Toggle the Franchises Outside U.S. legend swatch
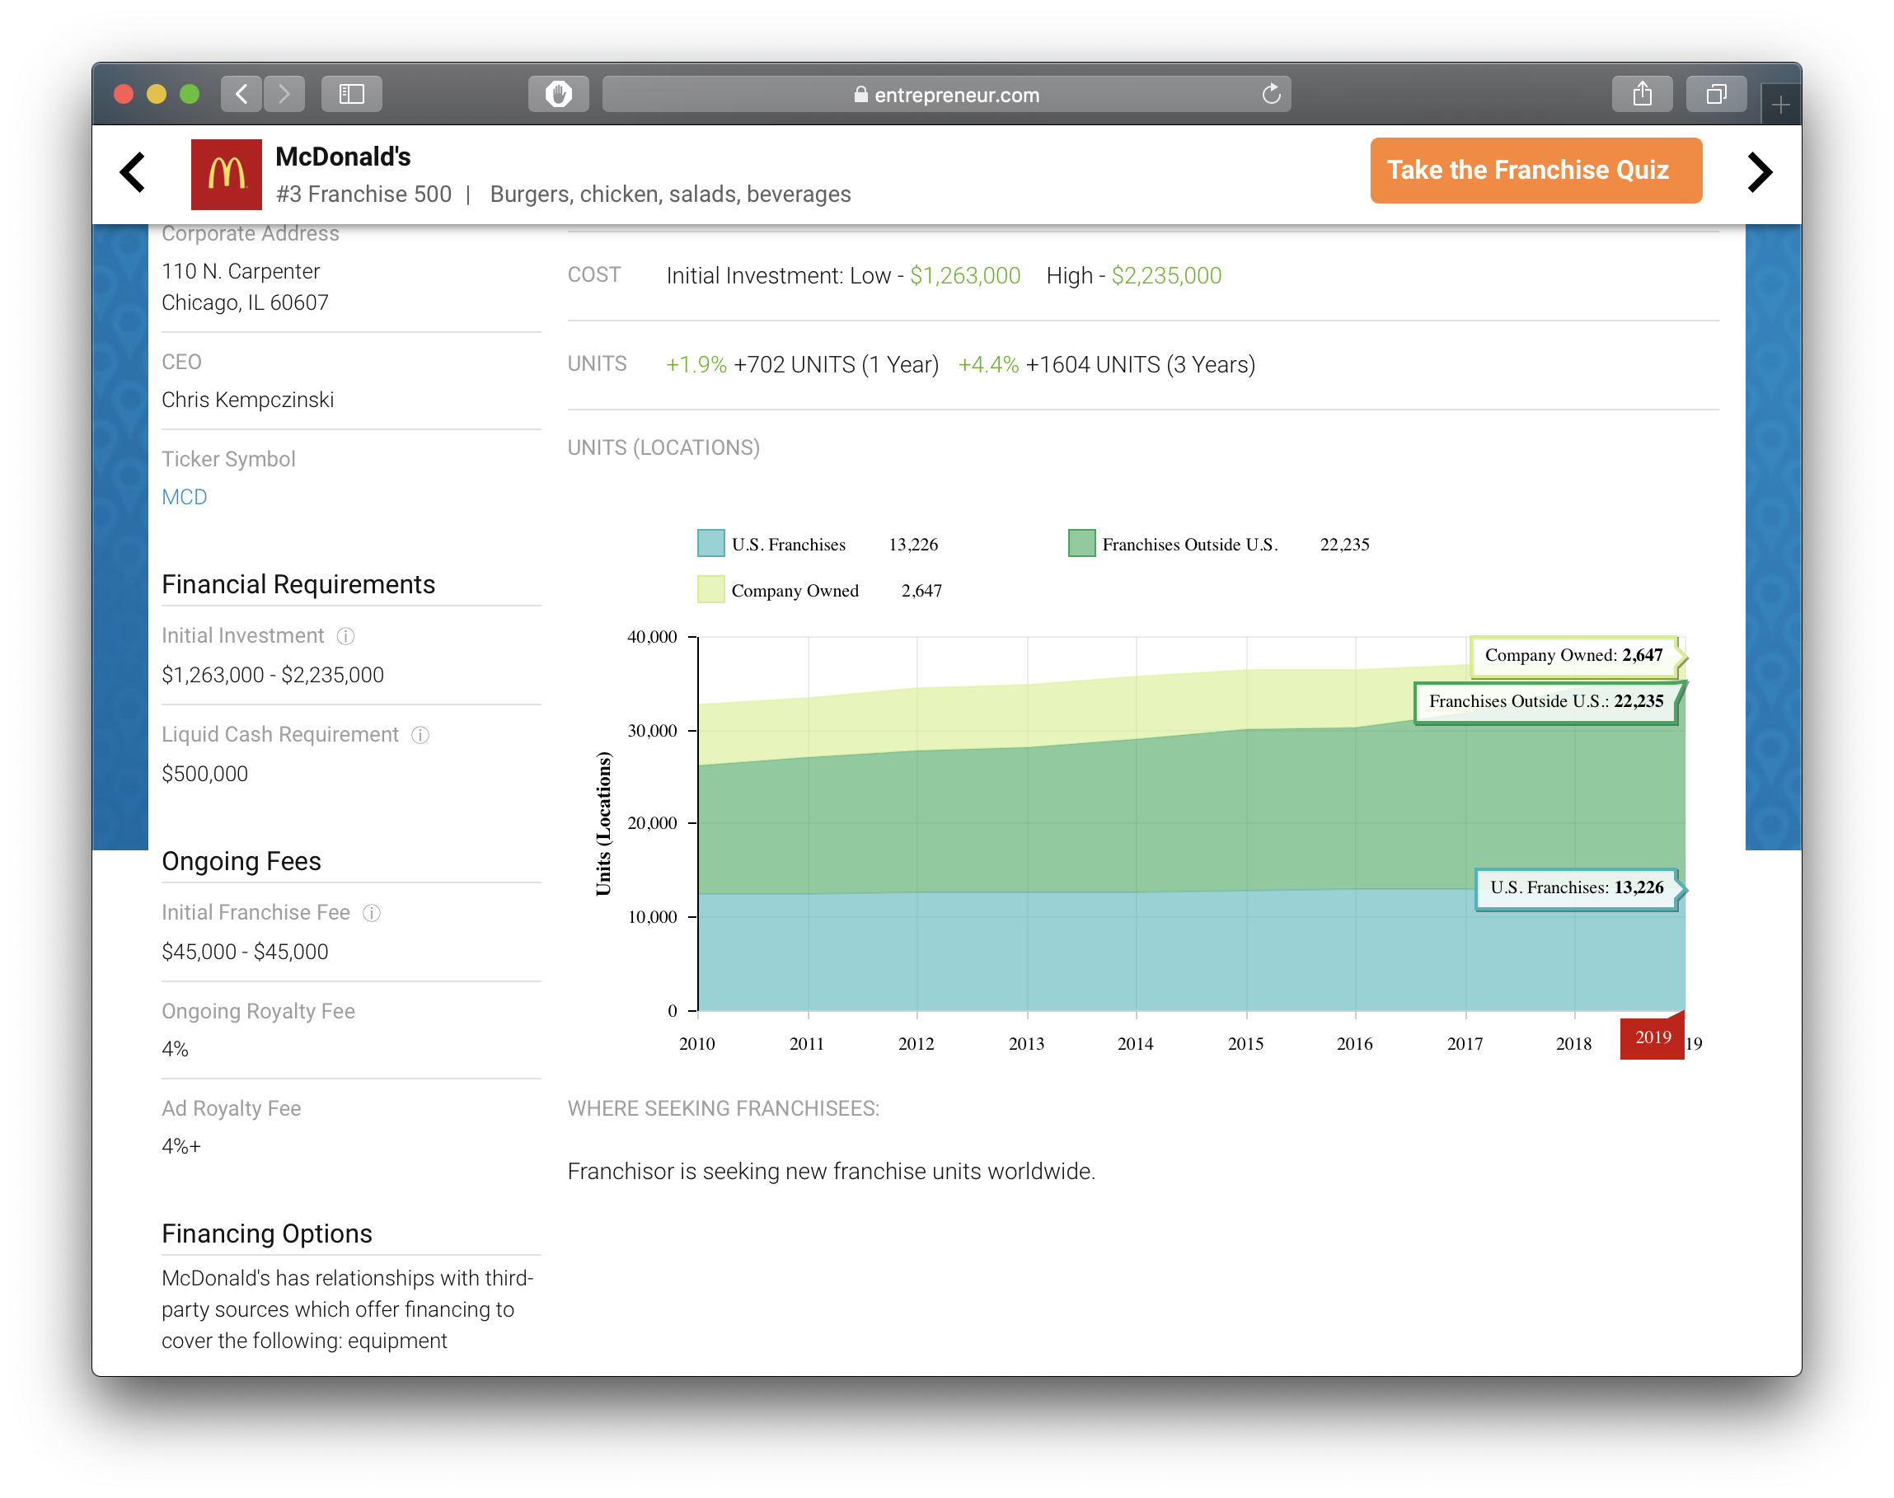 (1081, 544)
